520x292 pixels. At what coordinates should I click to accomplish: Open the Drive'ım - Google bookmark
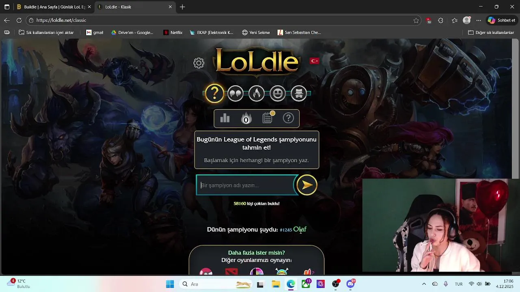pos(132,32)
